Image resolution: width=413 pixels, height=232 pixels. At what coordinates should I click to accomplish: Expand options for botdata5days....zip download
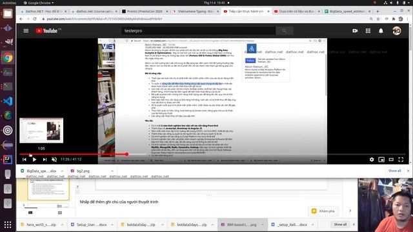point(212,225)
